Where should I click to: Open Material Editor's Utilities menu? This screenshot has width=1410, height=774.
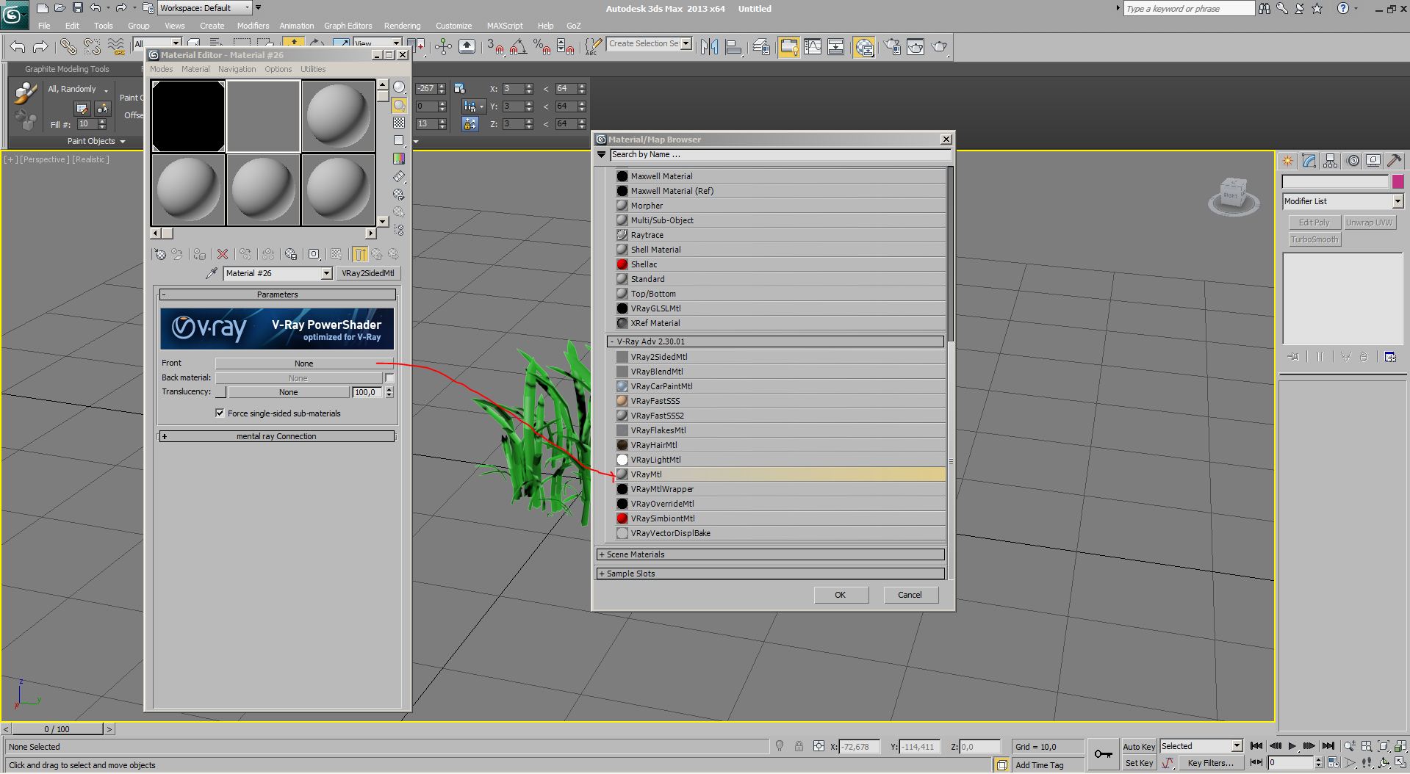pos(313,69)
